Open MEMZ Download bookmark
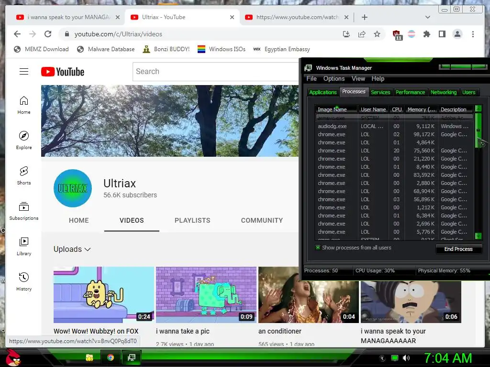Image resolution: width=490 pixels, height=367 pixels. (41, 49)
